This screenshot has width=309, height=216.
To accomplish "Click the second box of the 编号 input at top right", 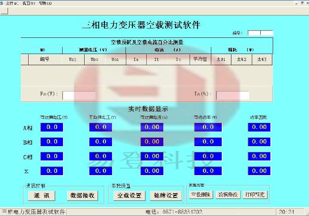I will (x=267, y=33).
